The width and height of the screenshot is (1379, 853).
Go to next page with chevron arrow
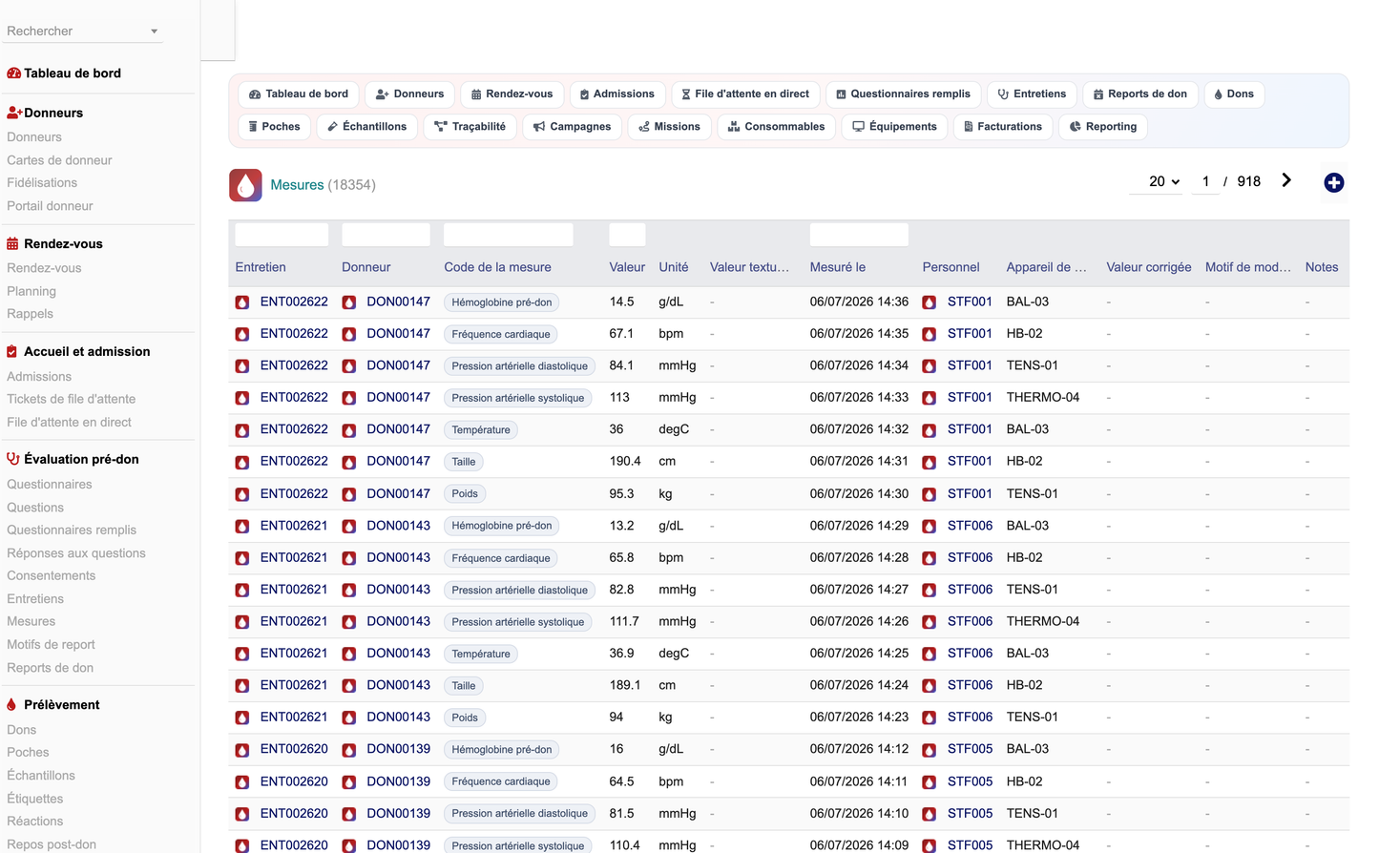(x=1286, y=180)
